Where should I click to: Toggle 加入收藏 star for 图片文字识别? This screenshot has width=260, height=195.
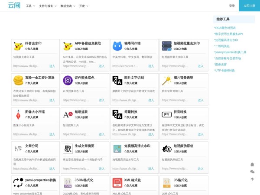(130, 83)
